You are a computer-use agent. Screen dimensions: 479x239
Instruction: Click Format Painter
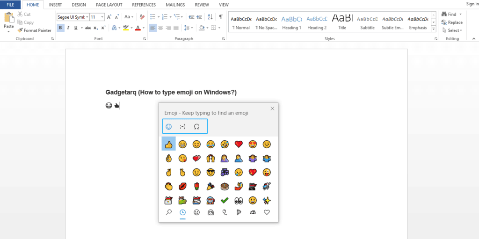click(x=34, y=30)
